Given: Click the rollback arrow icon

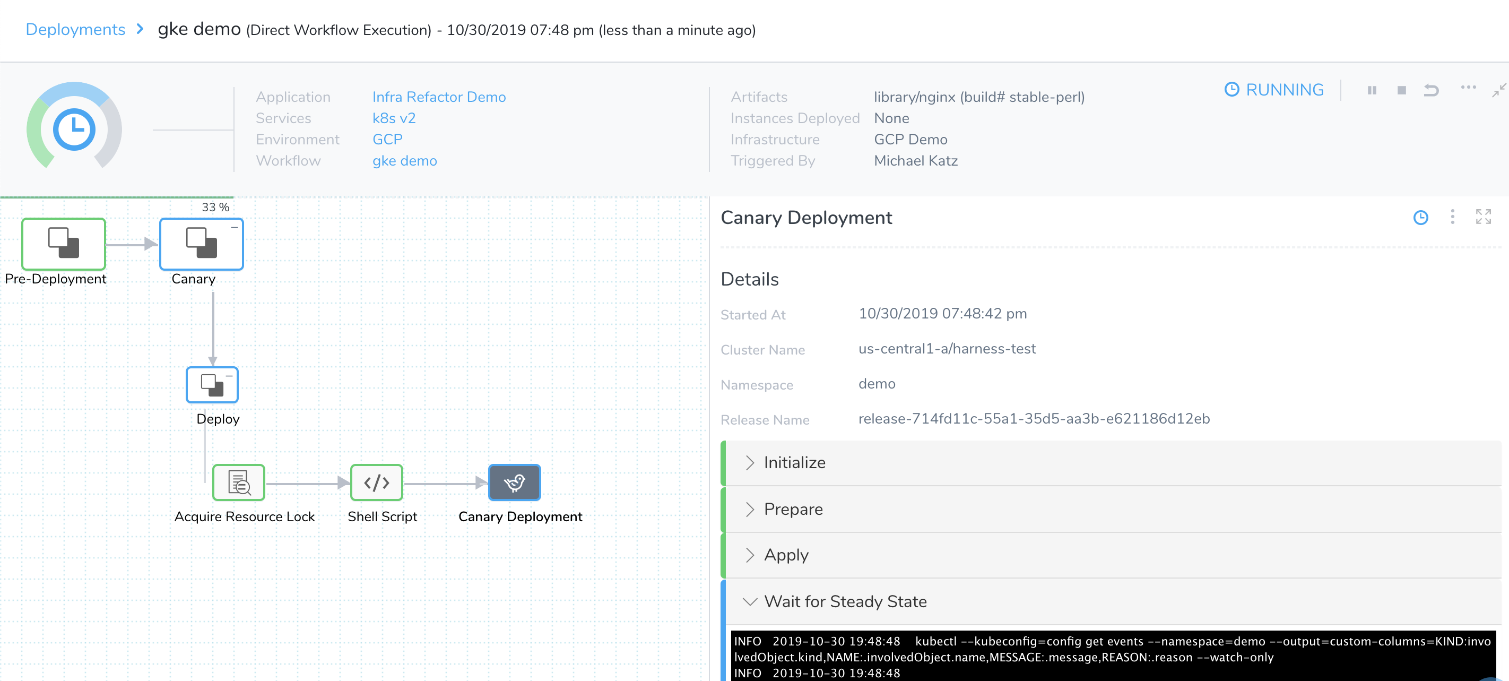Looking at the screenshot, I should click(x=1431, y=90).
